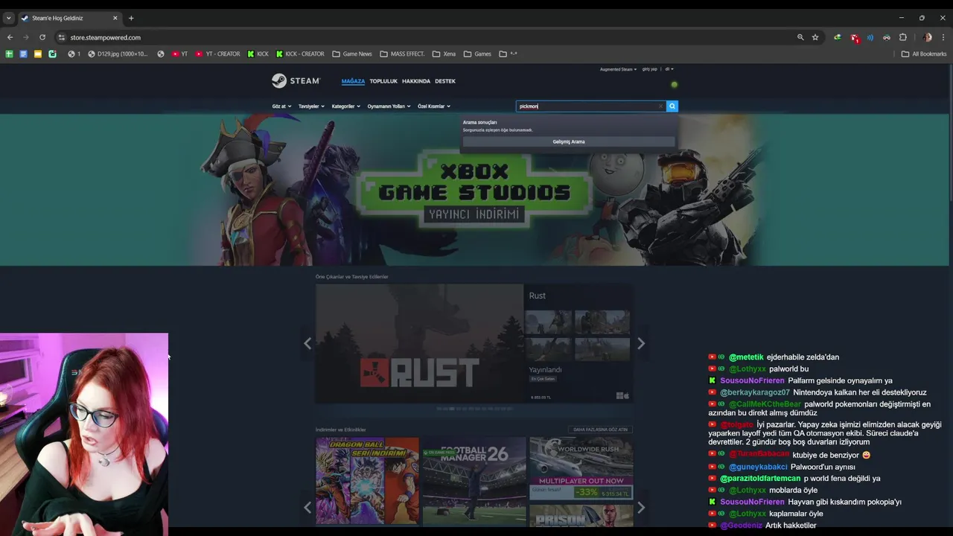Open the All Bookmarks folder

924,54
